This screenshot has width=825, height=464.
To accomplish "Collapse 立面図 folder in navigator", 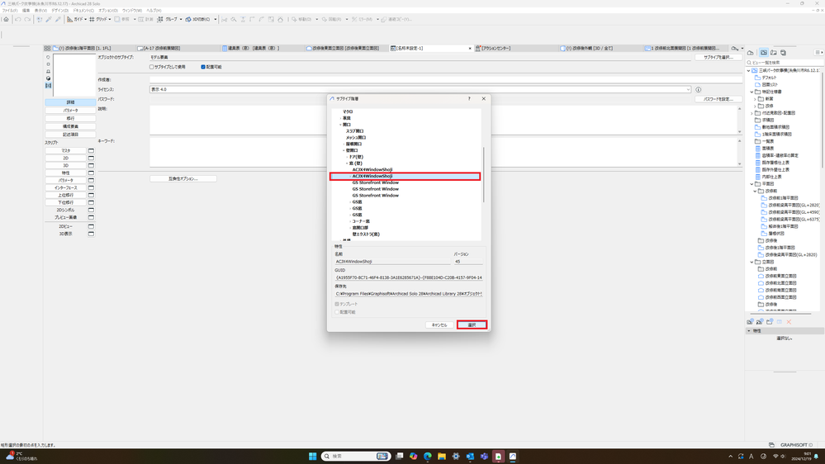I will point(752,262).
